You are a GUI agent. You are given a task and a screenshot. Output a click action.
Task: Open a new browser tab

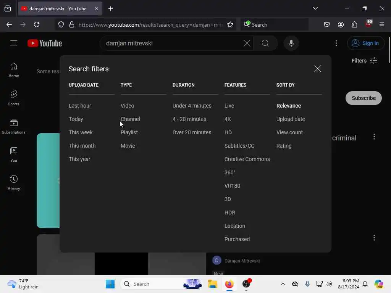[110, 9]
